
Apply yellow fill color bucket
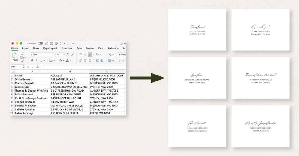(60, 61)
